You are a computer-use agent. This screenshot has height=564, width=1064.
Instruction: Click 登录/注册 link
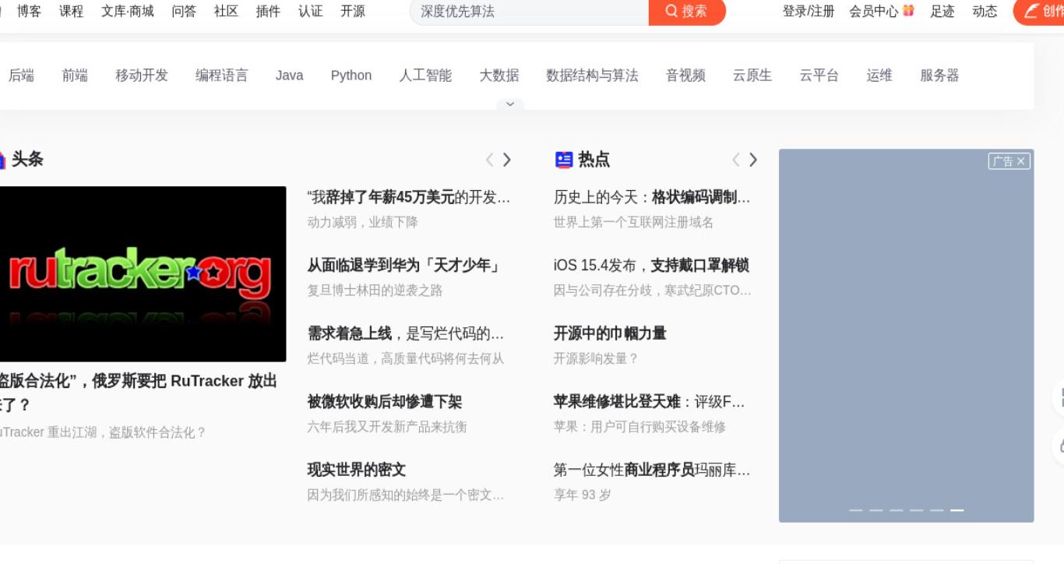[x=809, y=11]
